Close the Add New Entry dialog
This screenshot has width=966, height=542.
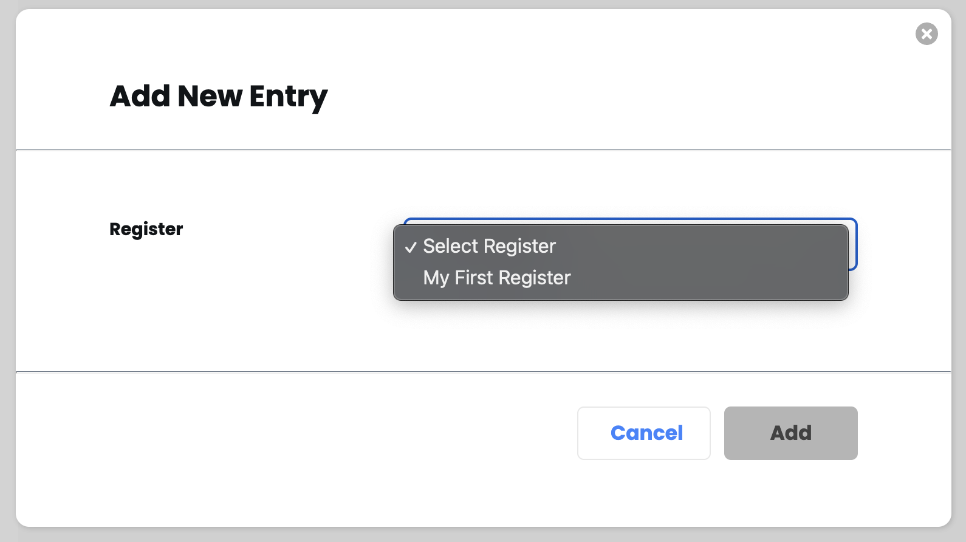[927, 34]
